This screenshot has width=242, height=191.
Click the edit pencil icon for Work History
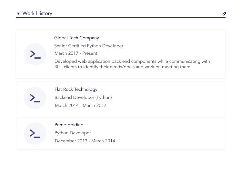(224, 14)
